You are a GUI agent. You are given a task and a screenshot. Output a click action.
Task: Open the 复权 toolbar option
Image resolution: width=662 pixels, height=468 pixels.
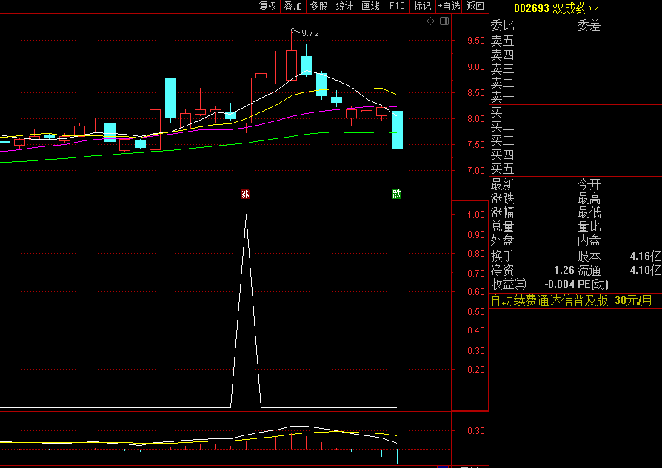pyautogui.click(x=267, y=7)
